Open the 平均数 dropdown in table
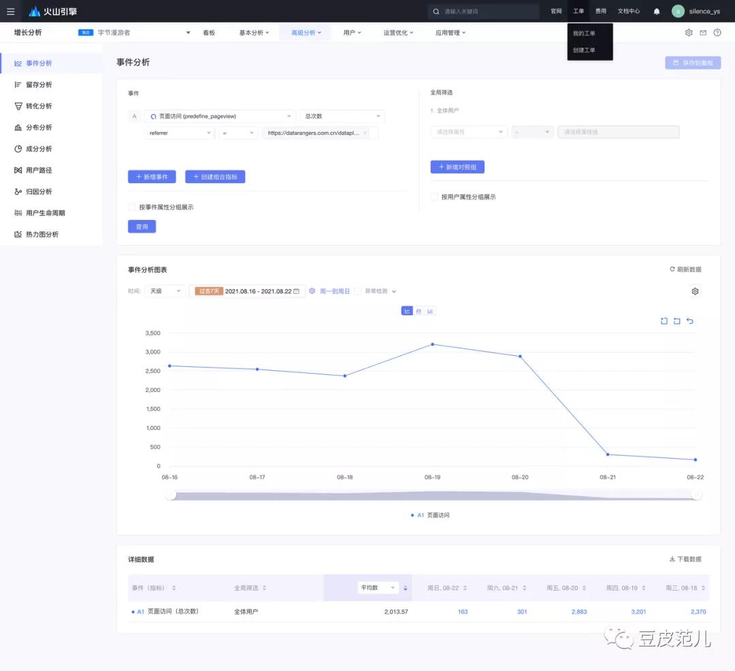 [x=378, y=588]
